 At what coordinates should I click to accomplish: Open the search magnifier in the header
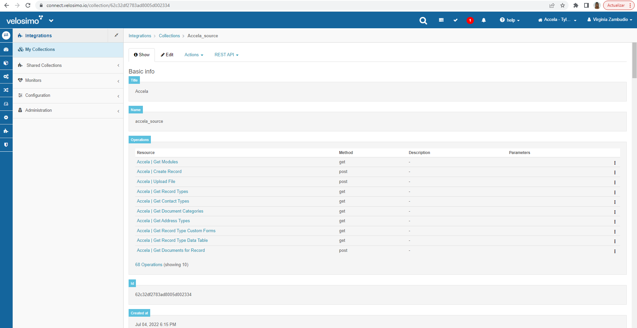423,21
